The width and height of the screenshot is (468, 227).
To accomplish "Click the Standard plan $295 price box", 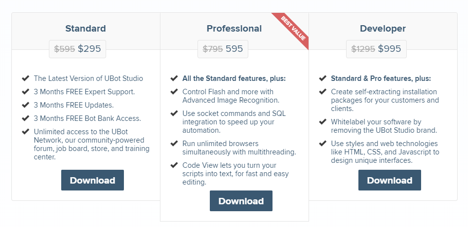I will coord(78,49).
